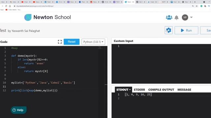Open the Python (3.8.1) language dropdown
This screenshot has width=211, height=118.
click(93, 42)
